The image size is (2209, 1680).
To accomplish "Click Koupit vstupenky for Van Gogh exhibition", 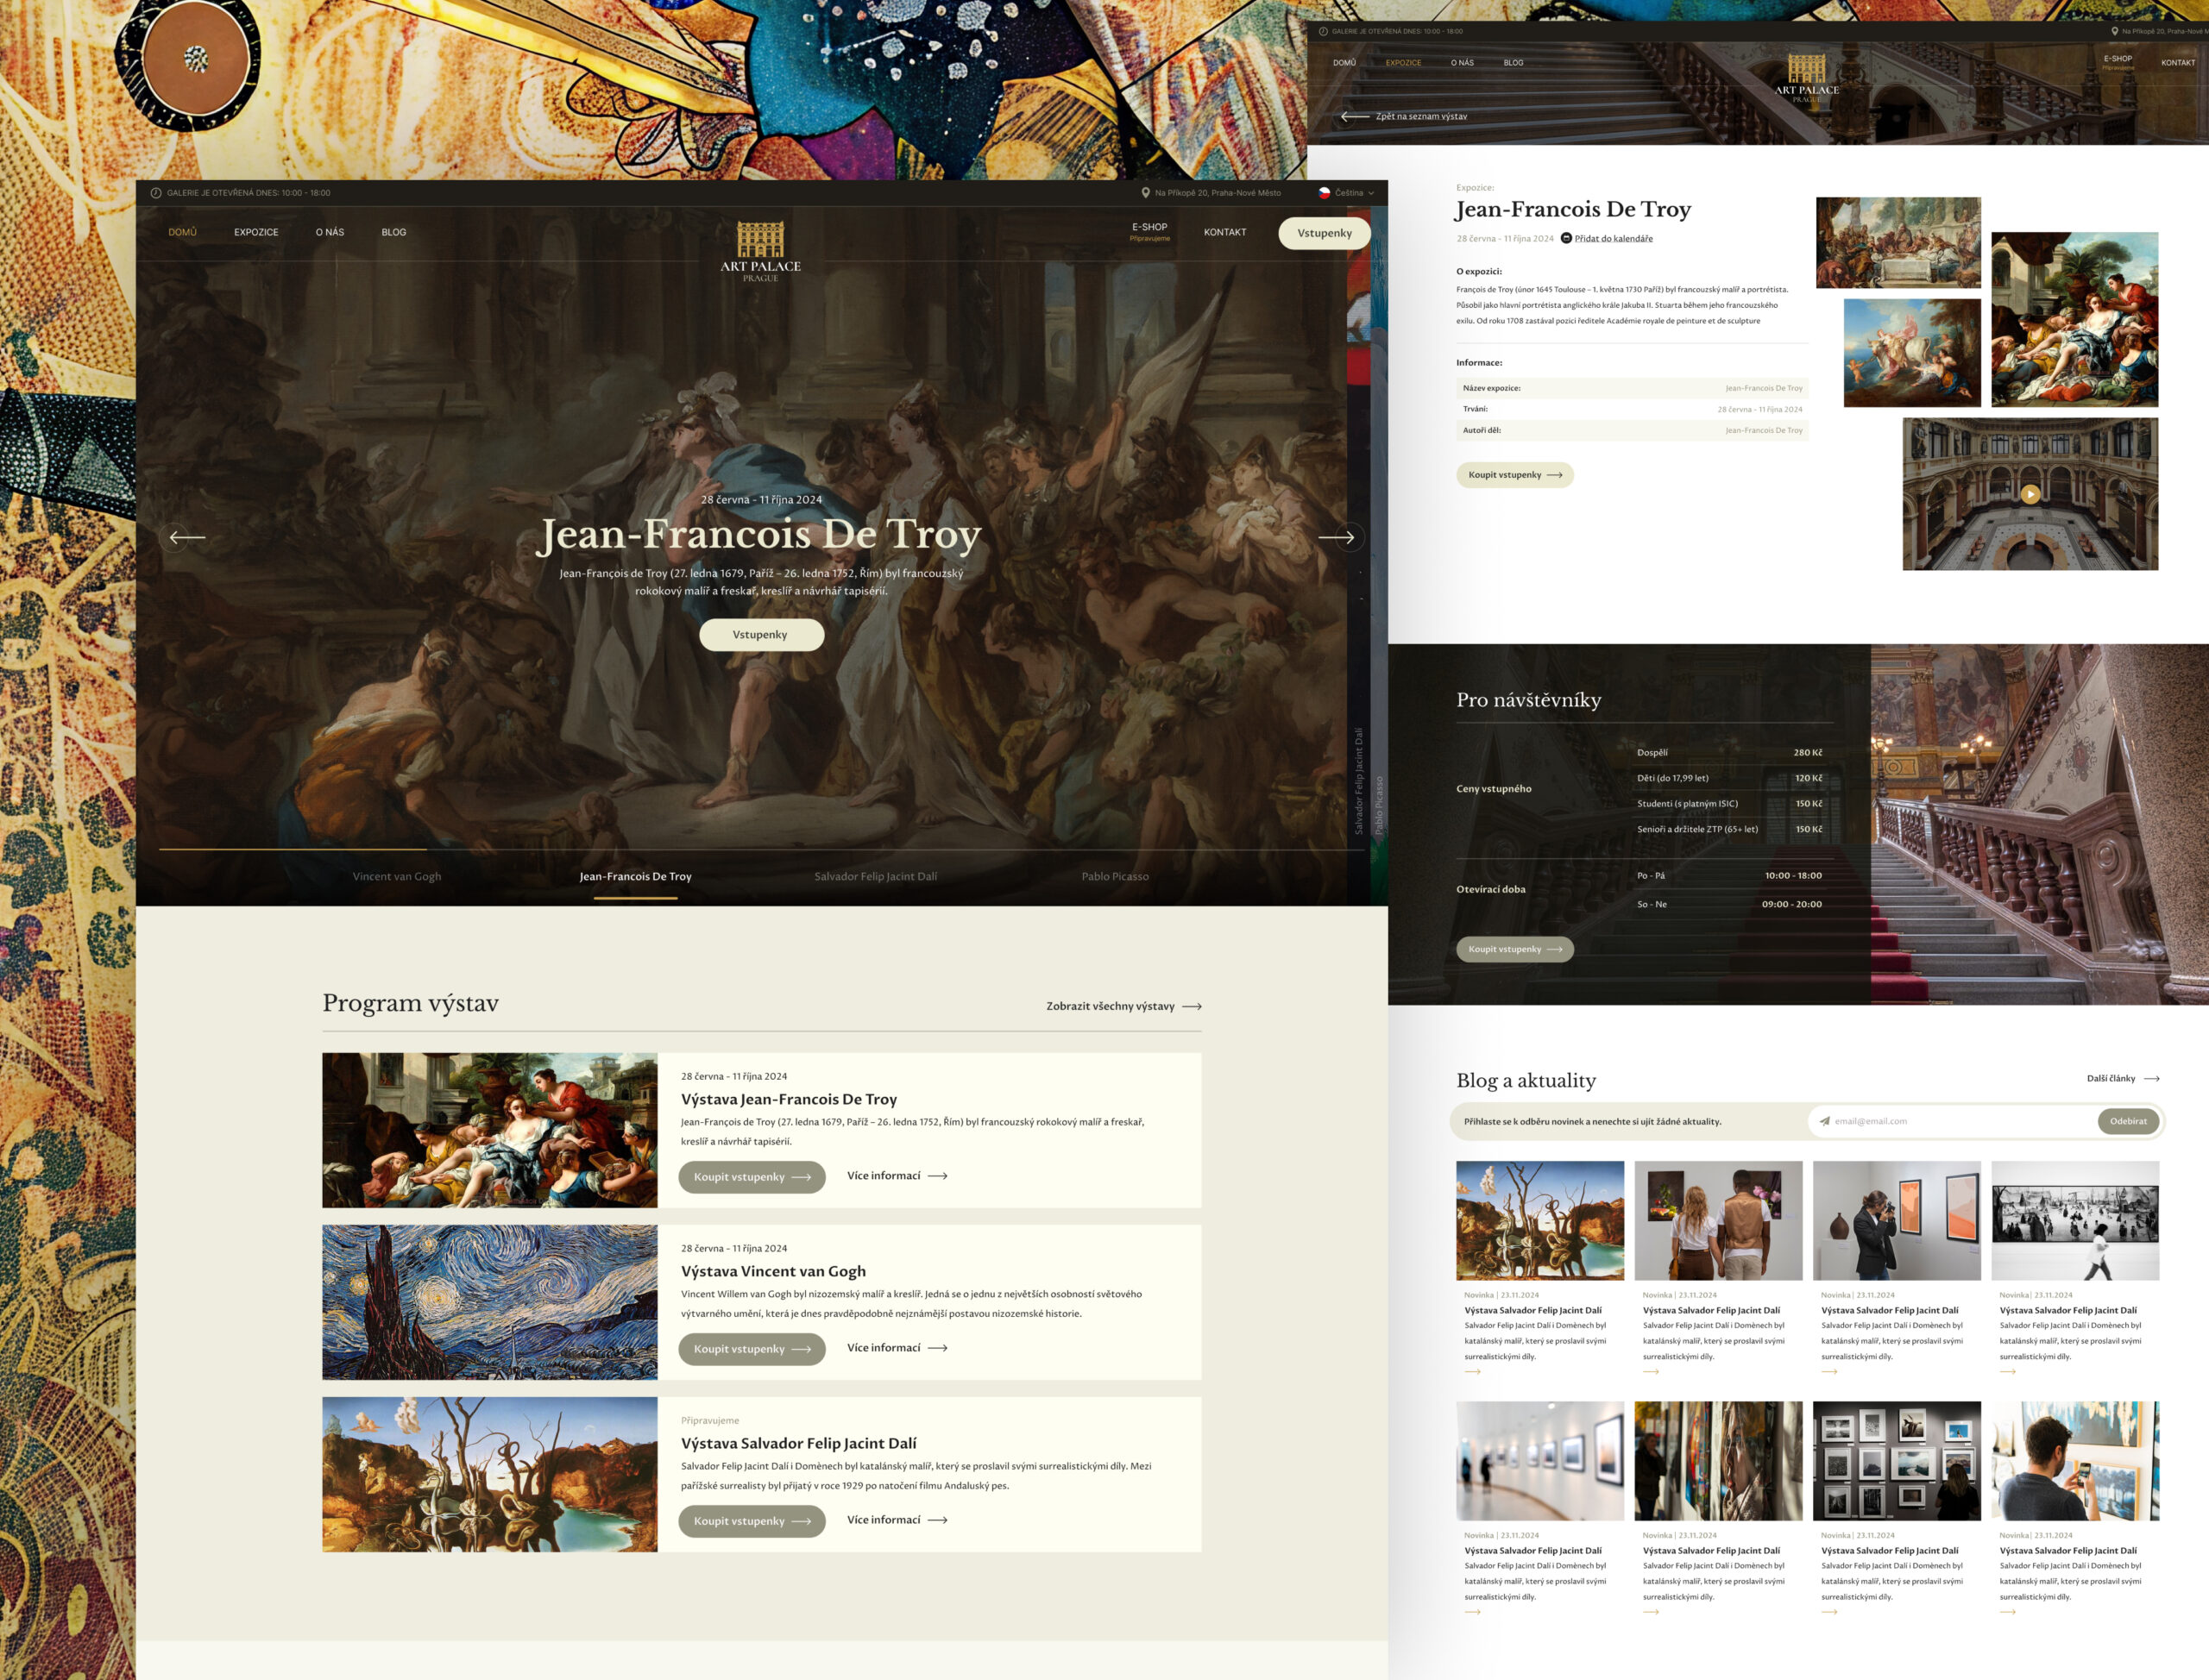I will click(x=752, y=1349).
